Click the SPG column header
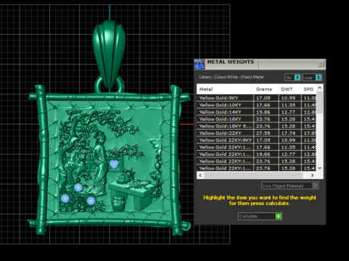The width and height of the screenshot is (349, 261). click(308, 89)
